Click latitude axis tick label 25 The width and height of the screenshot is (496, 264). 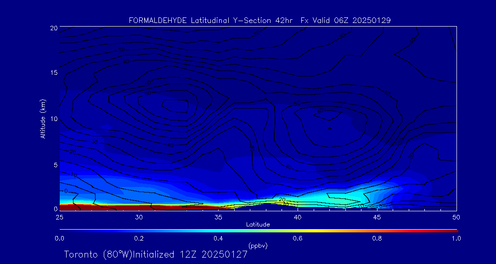59,217
